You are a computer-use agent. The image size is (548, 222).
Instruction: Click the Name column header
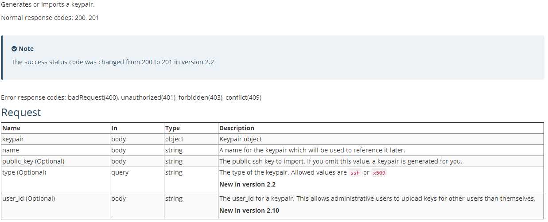pyautogui.click(x=11, y=128)
